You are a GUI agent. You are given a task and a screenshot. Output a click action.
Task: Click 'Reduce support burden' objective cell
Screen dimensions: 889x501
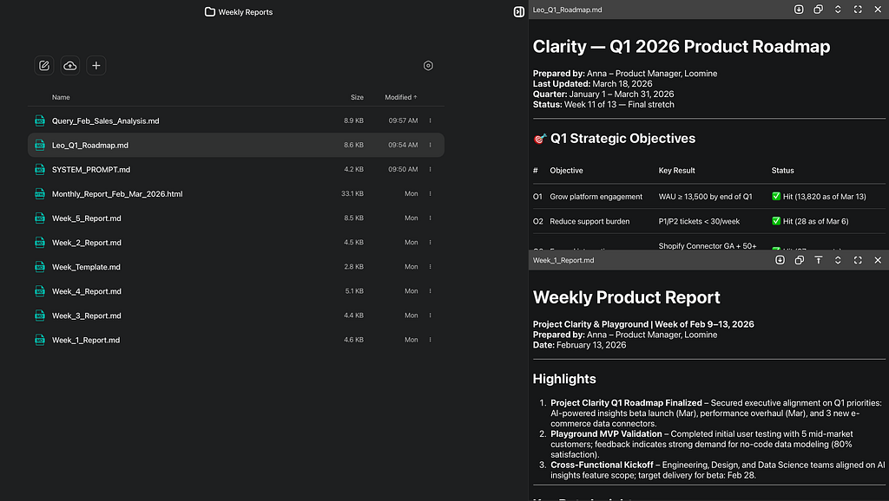[589, 221]
